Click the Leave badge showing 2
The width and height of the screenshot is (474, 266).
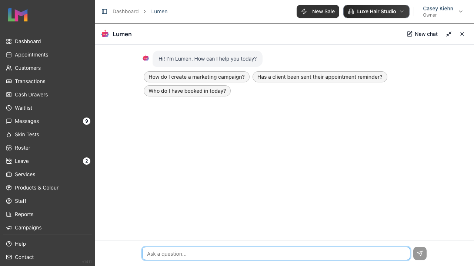pyautogui.click(x=87, y=161)
